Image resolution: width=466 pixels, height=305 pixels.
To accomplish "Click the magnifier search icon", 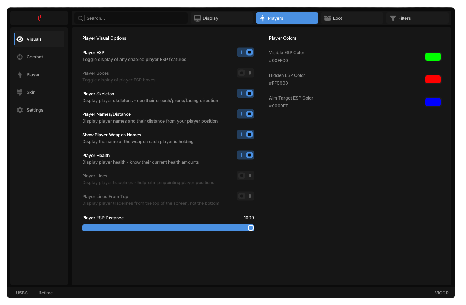I will point(80,18).
